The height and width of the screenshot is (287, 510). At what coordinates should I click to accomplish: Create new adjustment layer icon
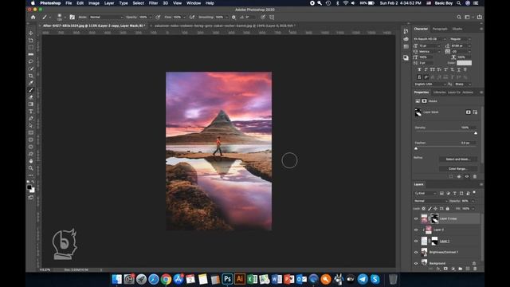453,269
